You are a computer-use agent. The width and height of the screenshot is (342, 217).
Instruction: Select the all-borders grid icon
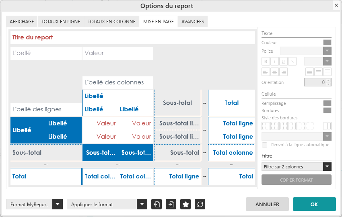[327, 126]
